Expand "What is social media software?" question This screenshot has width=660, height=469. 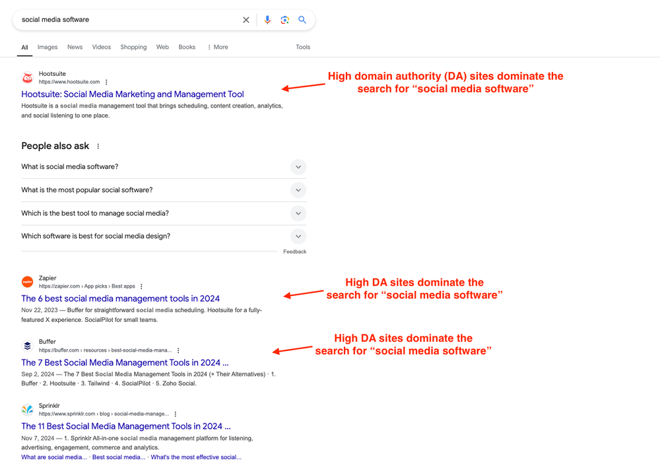coord(164,167)
